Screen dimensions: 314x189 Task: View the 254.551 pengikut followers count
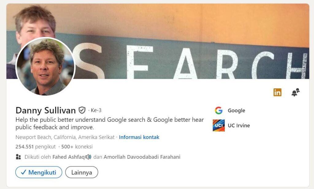(x=36, y=147)
